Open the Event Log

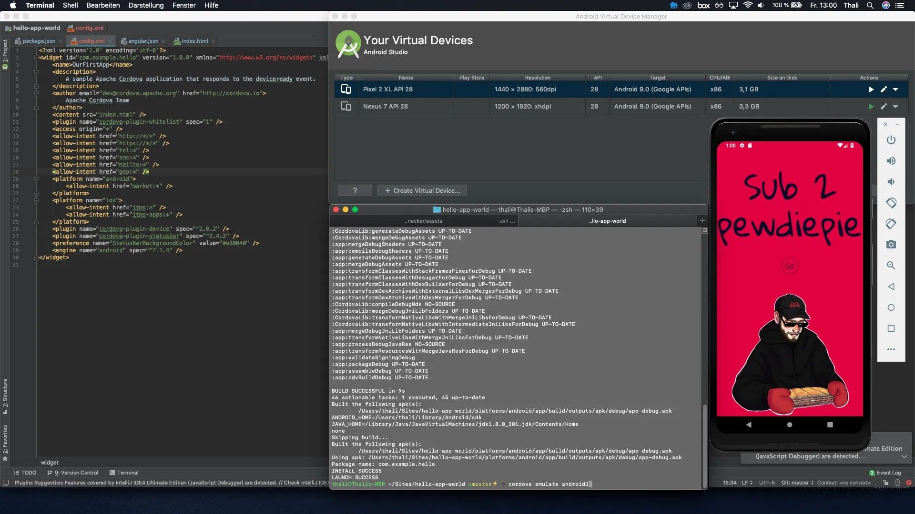click(x=886, y=473)
